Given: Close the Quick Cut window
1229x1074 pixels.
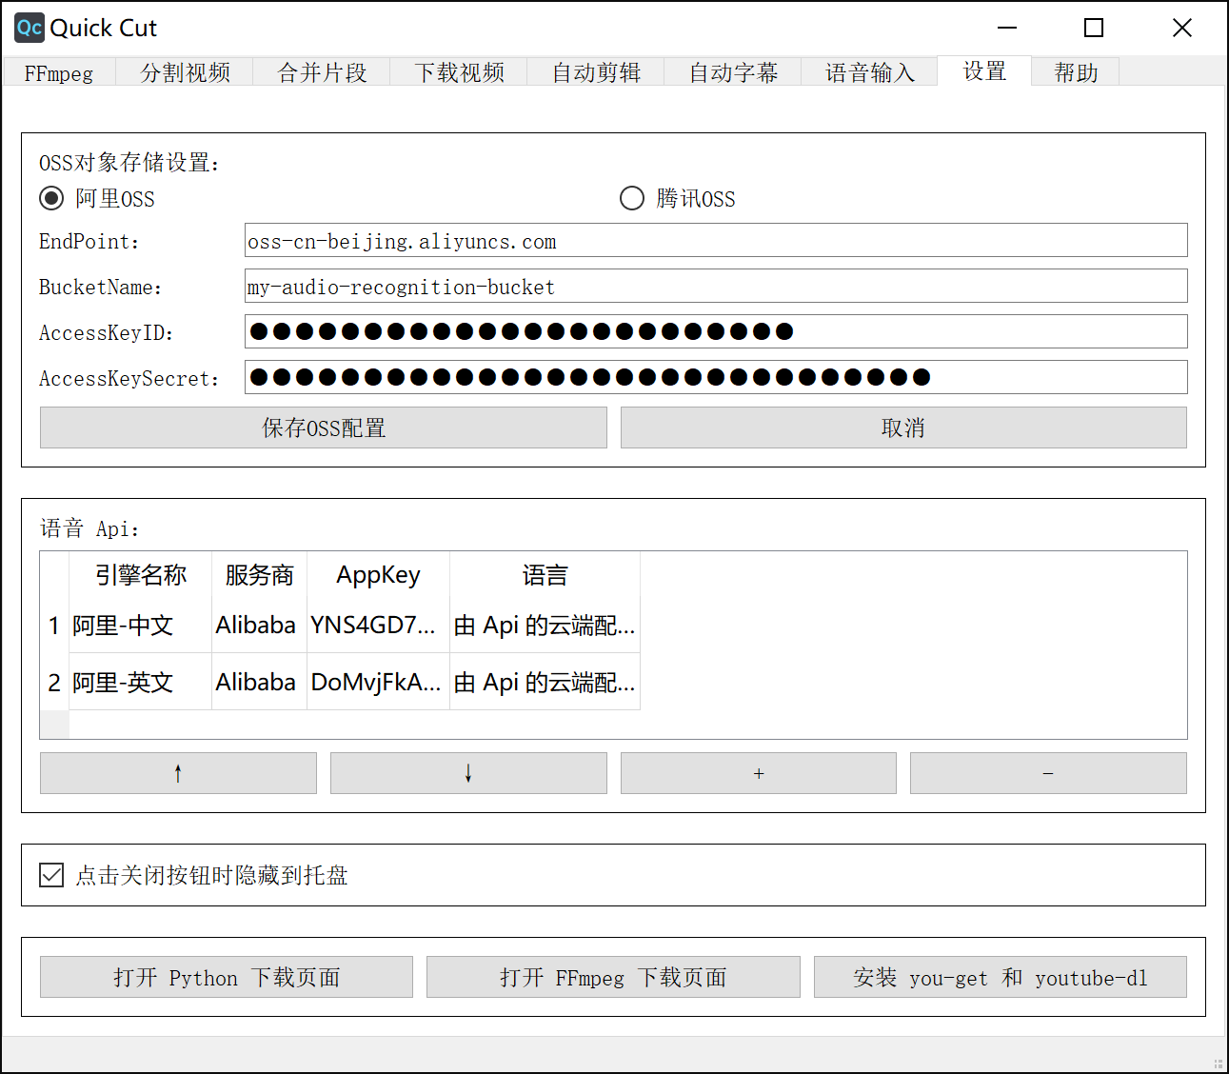Looking at the screenshot, I should [x=1182, y=28].
